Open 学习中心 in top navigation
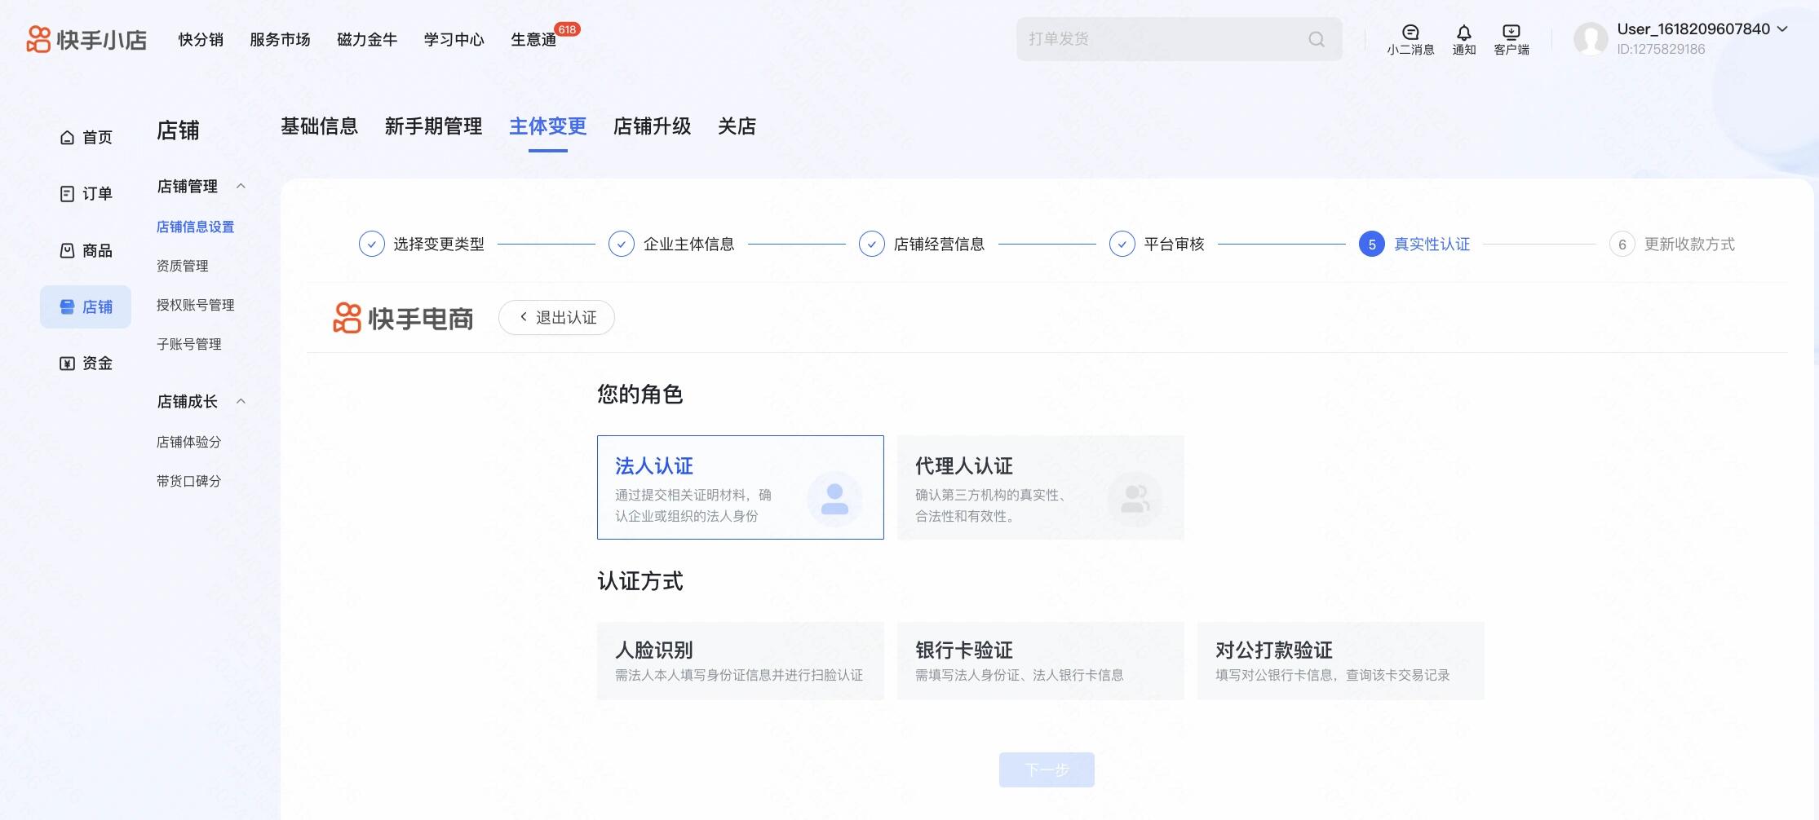Screen dimensions: 1819x820 tap(454, 40)
